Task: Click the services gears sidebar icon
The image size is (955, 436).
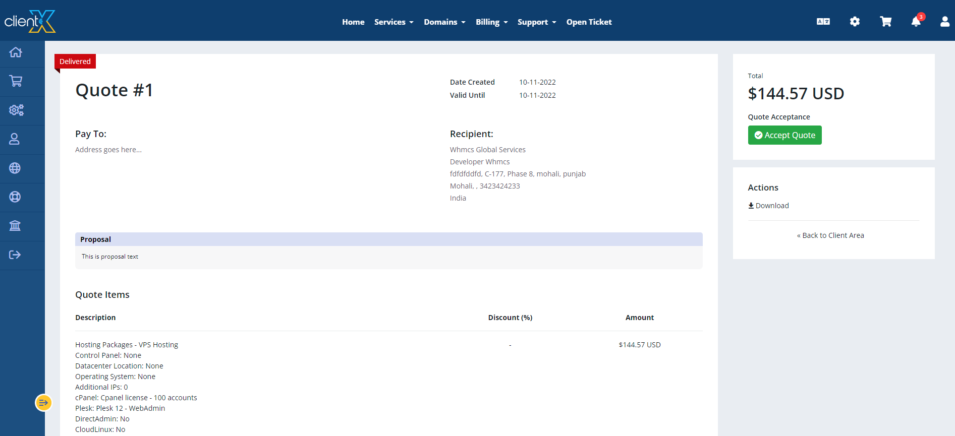Action: pos(16,110)
